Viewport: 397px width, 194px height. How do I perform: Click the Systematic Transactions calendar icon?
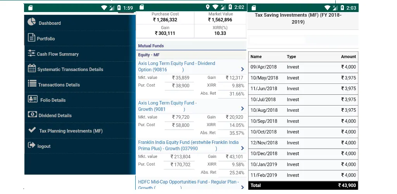(x=32, y=68)
